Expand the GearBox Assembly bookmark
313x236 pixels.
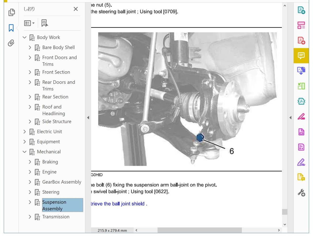pyautogui.click(x=30, y=182)
